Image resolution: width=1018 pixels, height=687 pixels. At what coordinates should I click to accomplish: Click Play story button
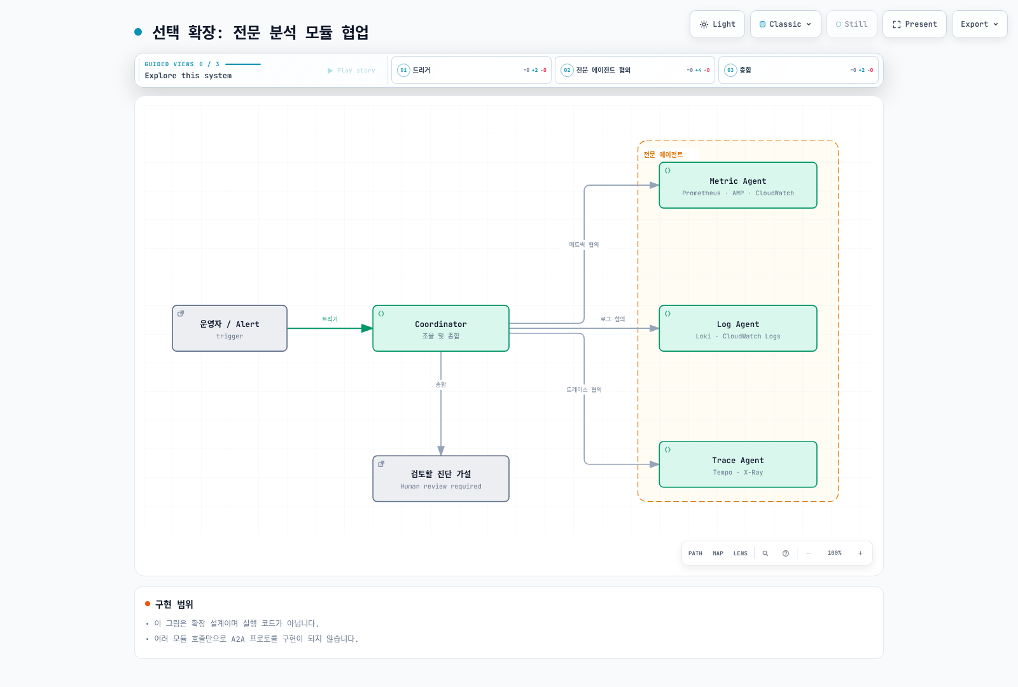coord(351,71)
